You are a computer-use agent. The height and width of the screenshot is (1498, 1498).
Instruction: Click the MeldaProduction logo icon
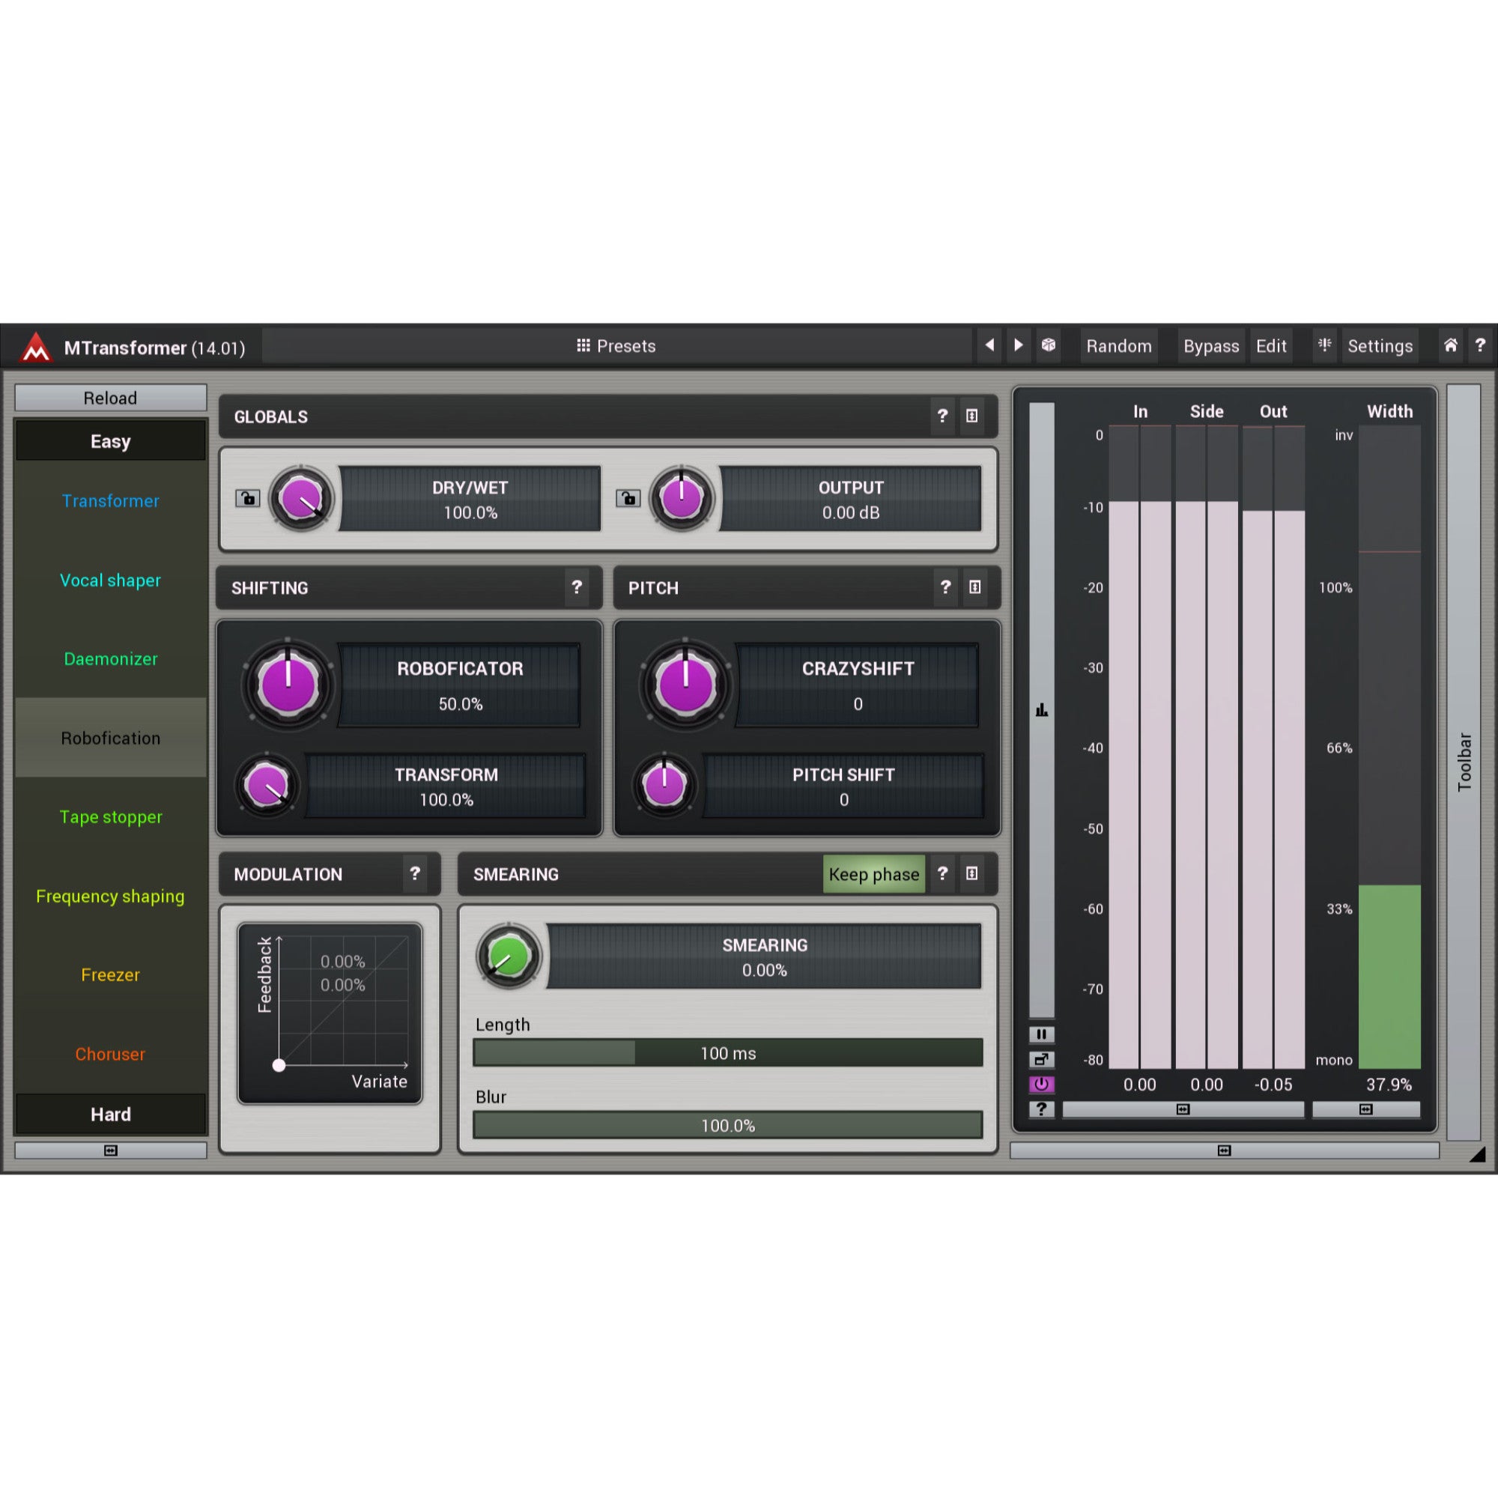tap(36, 347)
